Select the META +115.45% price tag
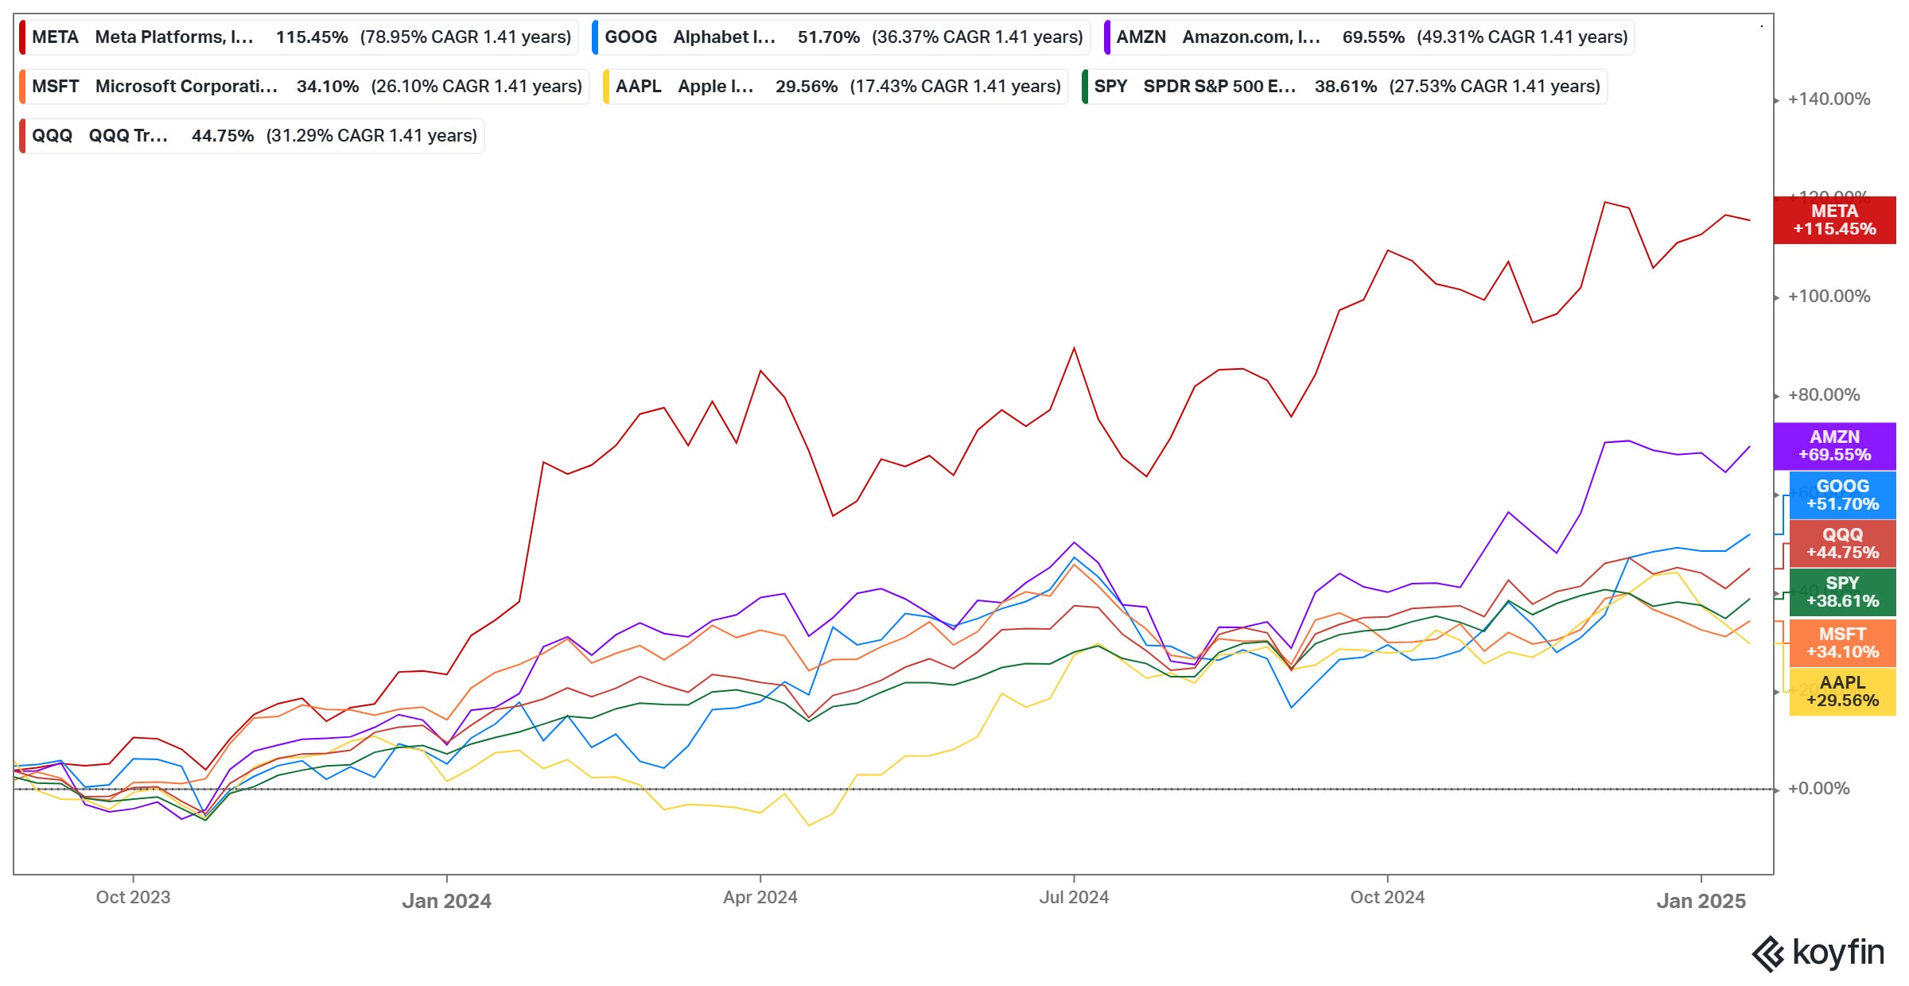 [1834, 220]
